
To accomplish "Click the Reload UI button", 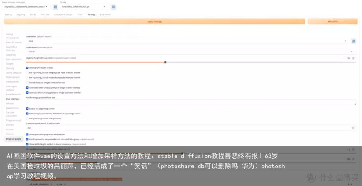I will 333,21.
